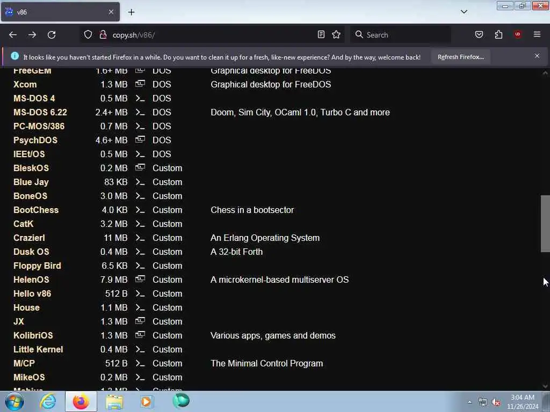
Task: Open the tracking protection shield
Action: tap(88, 34)
